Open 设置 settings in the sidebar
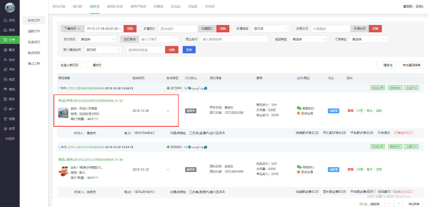This screenshot has width=428, height=207. (x=10, y=129)
